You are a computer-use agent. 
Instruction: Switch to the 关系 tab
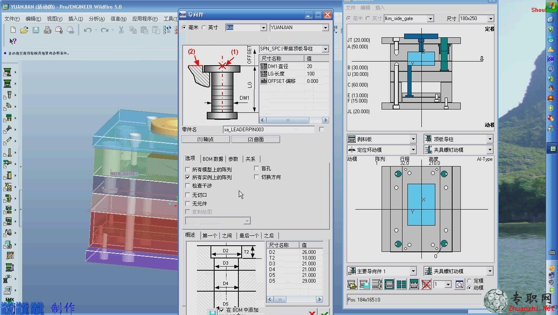pos(251,159)
